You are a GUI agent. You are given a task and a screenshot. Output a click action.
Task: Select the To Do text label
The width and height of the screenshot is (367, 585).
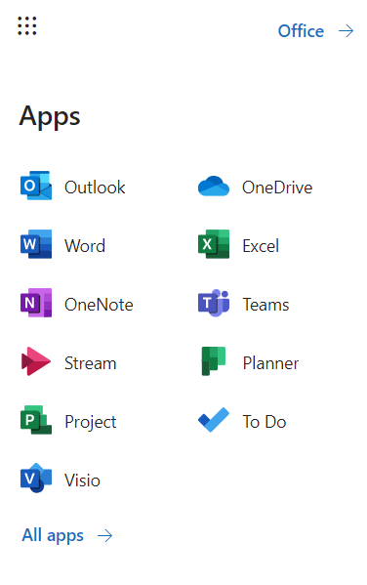tap(265, 421)
